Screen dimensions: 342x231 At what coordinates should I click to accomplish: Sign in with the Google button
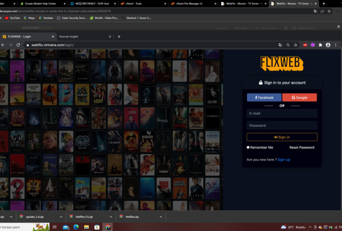[x=300, y=98]
